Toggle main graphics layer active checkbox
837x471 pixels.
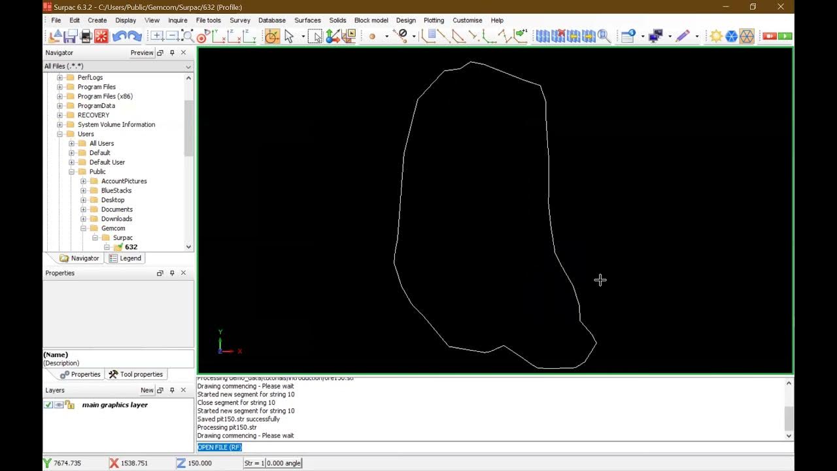click(x=48, y=405)
